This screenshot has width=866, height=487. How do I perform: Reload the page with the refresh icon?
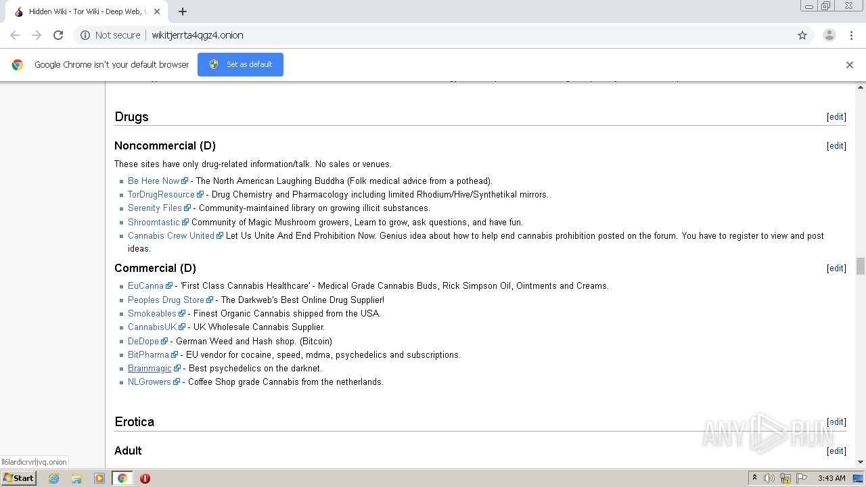(58, 35)
